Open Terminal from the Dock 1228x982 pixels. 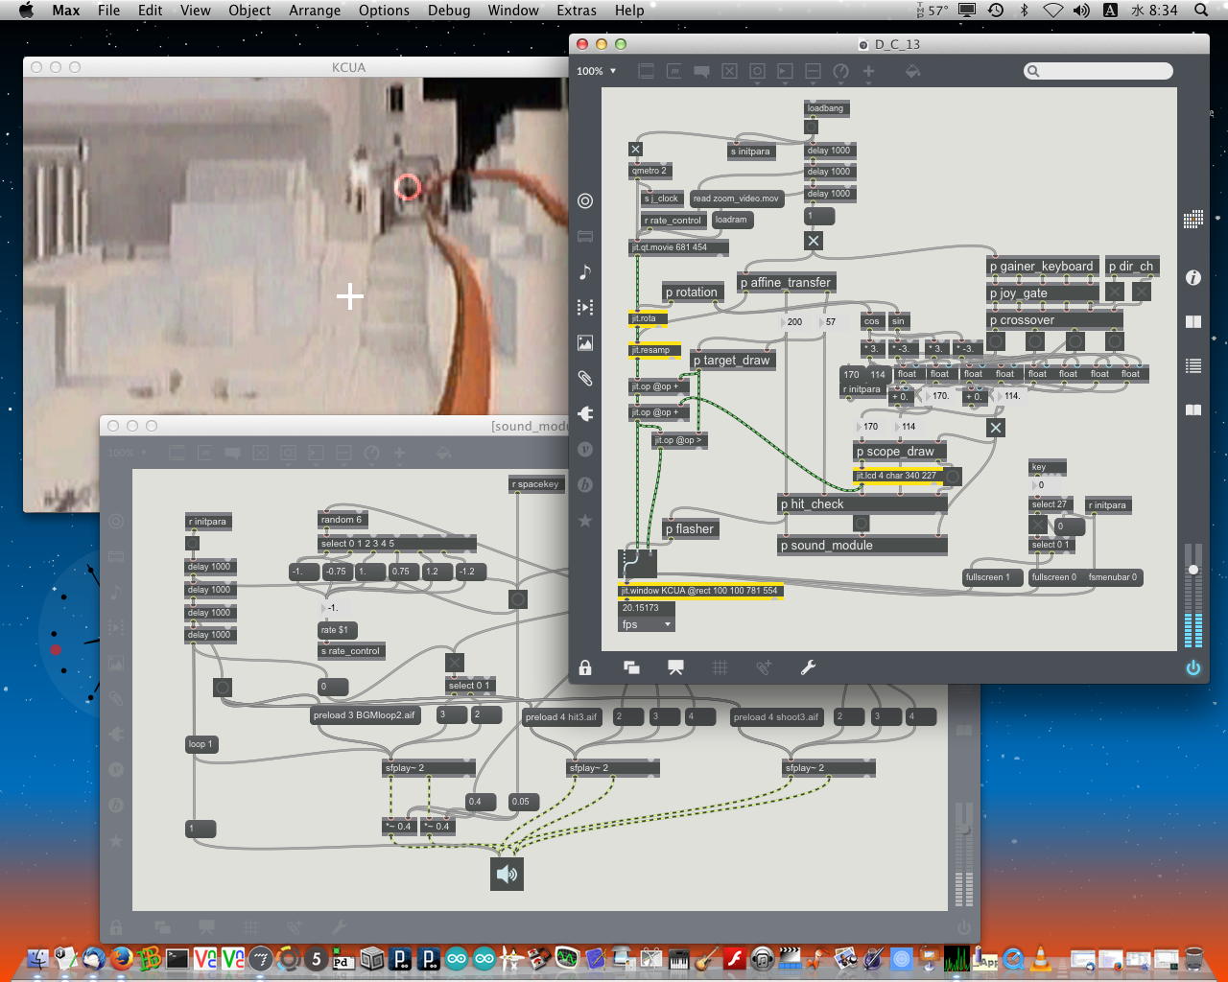(177, 957)
